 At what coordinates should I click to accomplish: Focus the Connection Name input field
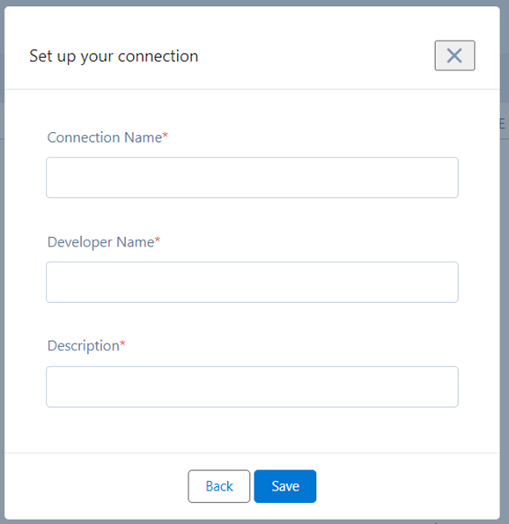coord(252,177)
